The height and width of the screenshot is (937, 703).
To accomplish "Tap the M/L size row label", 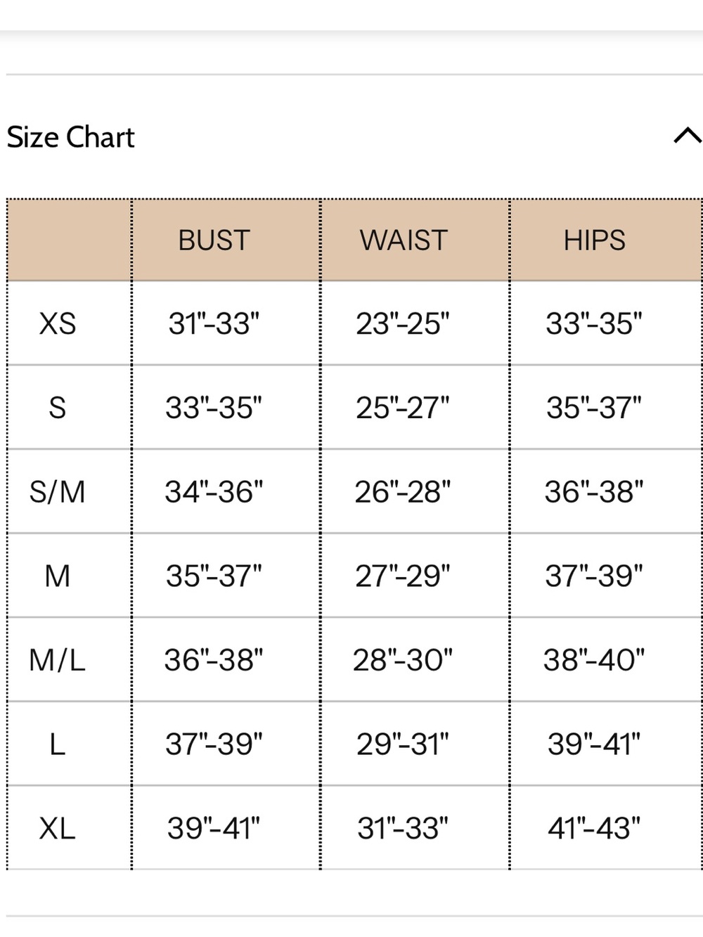I will tap(58, 660).
